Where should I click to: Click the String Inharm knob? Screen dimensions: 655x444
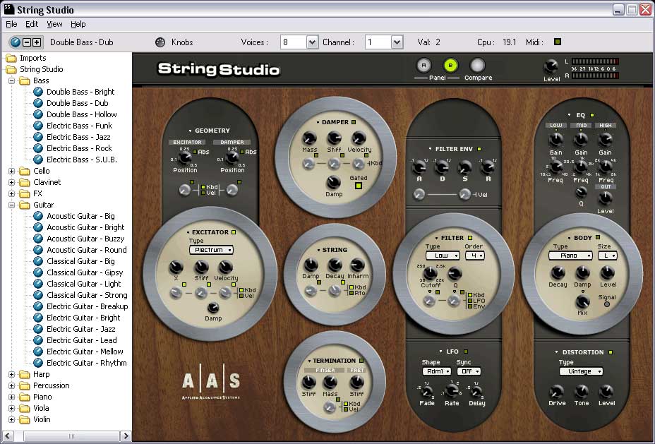[x=358, y=265]
